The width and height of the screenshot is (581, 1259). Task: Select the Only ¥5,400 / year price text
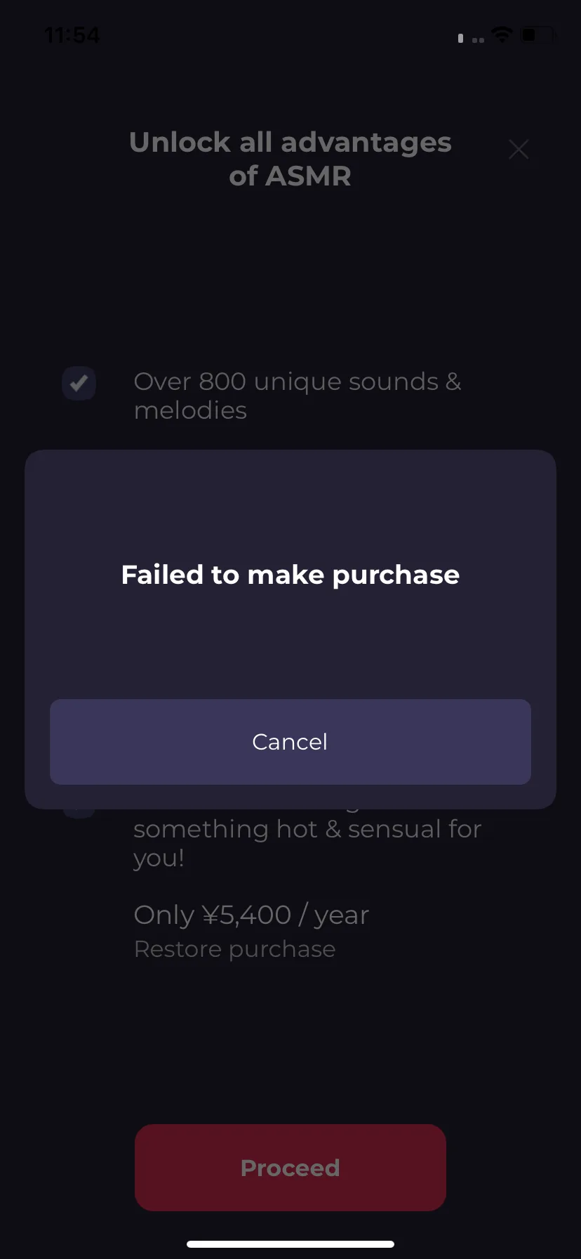pyautogui.click(x=251, y=915)
